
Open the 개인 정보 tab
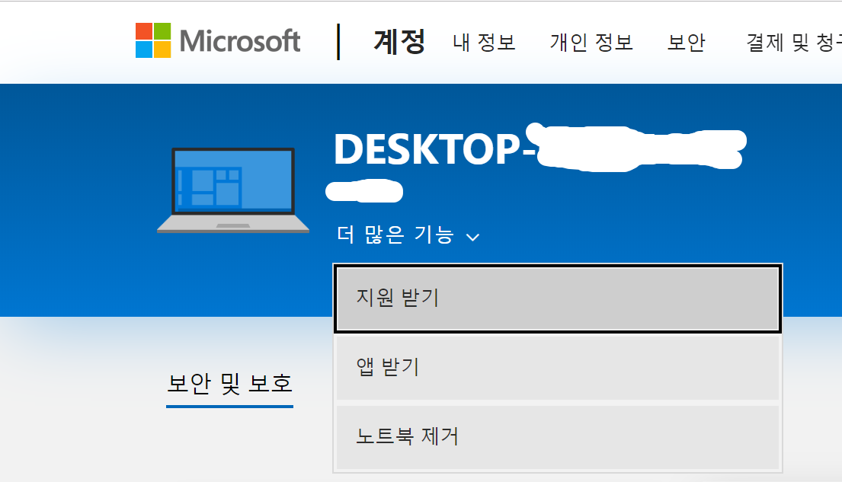pyautogui.click(x=591, y=43)
